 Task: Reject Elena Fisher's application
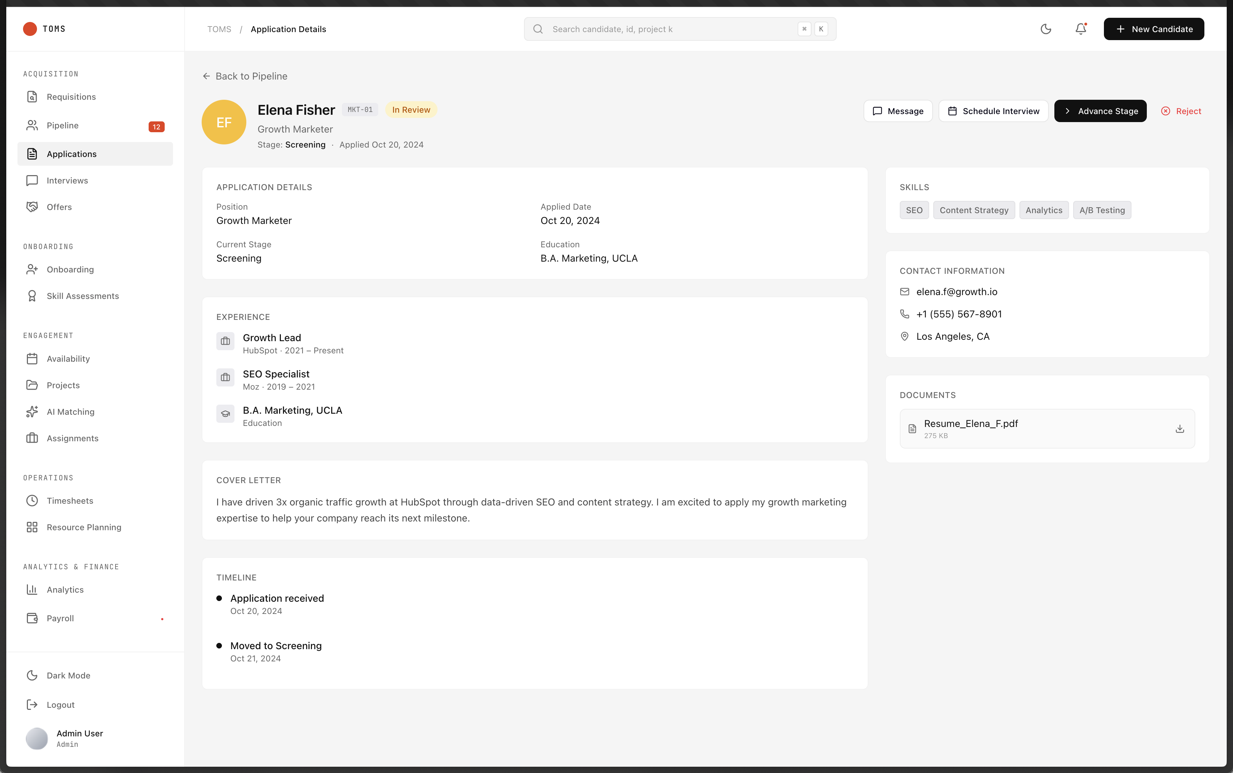click(1181, 111)
